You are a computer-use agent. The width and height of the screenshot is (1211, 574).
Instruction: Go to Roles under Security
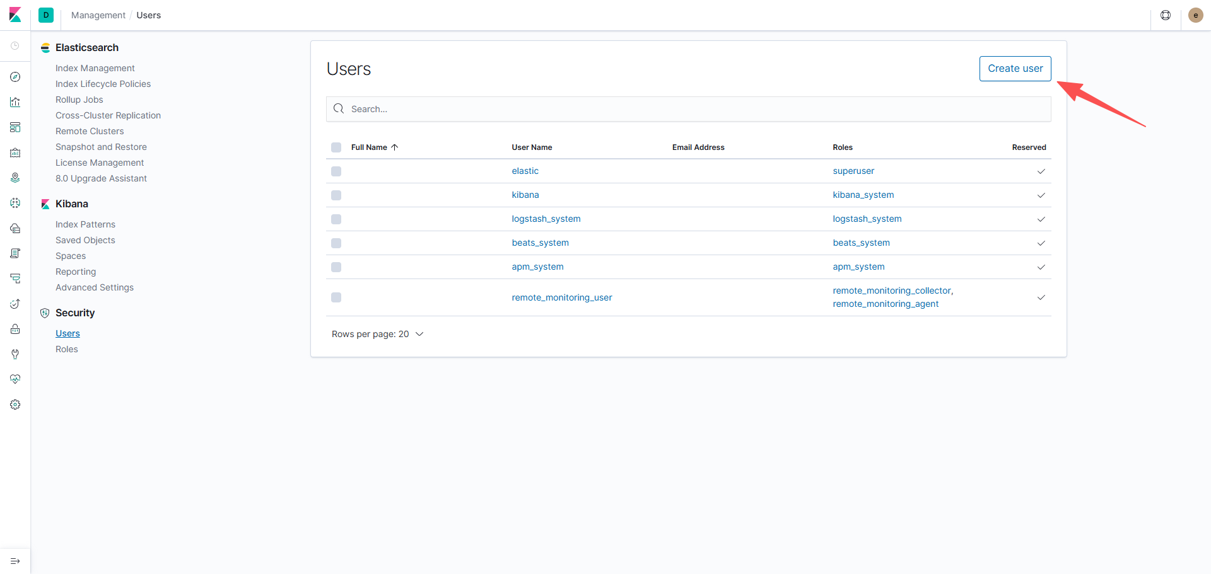[x=67, y=349]
